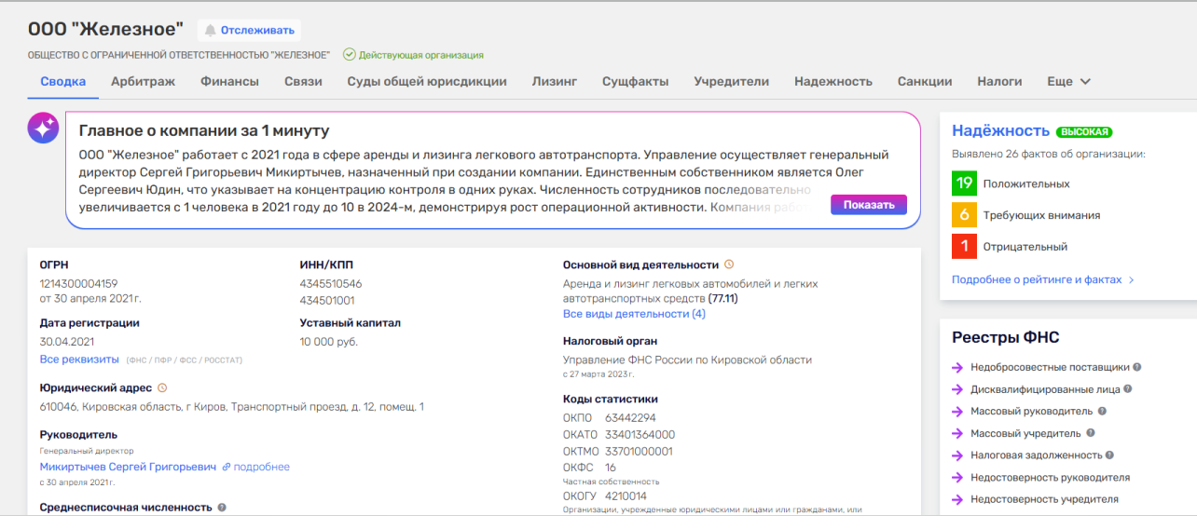This screenshot has width=1197, height=516.
Task: Click help icon next to Массовый руководитель
Action: 1102,411
